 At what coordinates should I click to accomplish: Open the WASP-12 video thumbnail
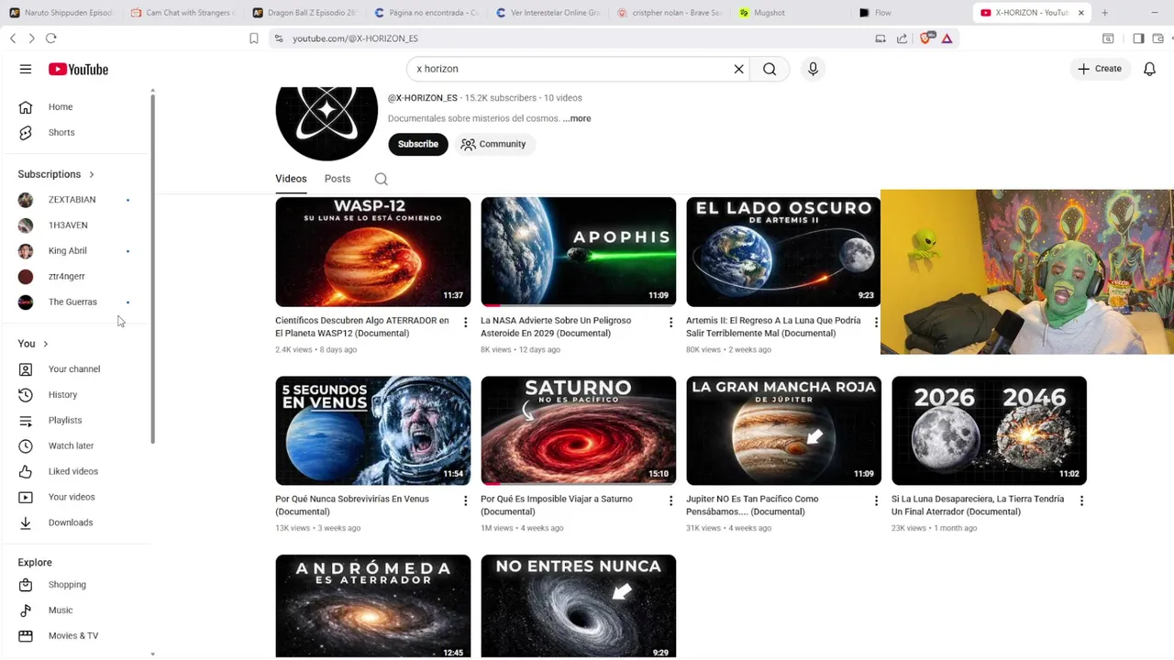coord(373,252)
